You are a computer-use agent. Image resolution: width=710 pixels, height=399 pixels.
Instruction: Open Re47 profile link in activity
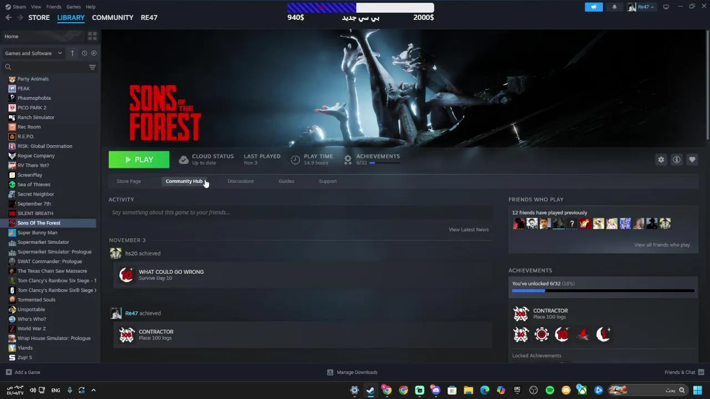tap(131, 313)
